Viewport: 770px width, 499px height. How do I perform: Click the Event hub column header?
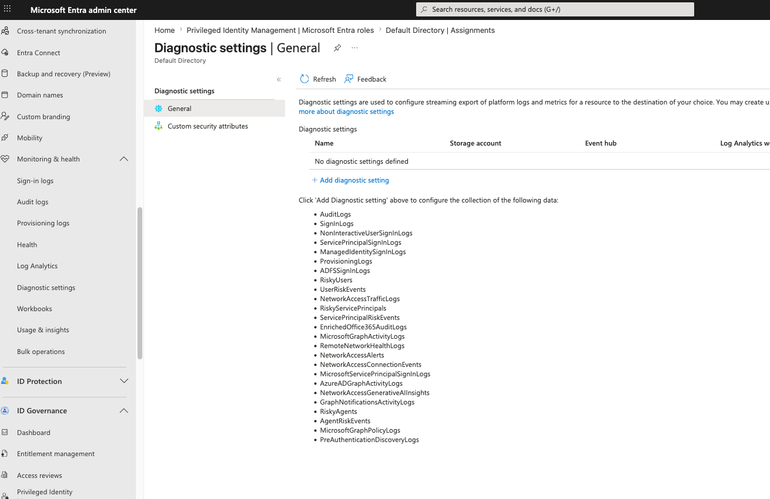(601, 143)
